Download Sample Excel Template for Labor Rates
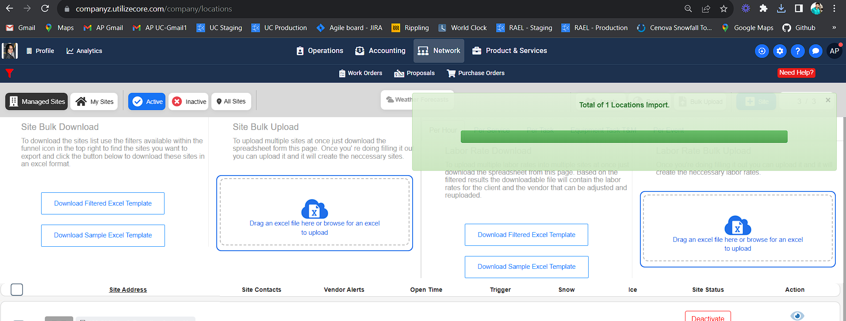The image size is (846, 321). pyautogui.click(x=526, y=267)
